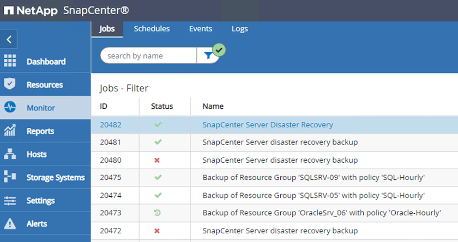Open the Storage Systems icon
Screen dimensions: 458x242
10,177
